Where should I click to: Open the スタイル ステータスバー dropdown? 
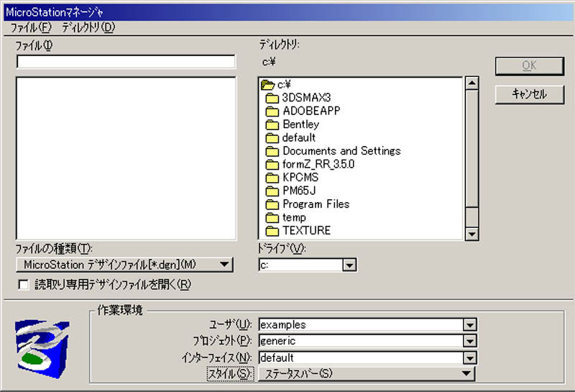click(x=367, y=374)
